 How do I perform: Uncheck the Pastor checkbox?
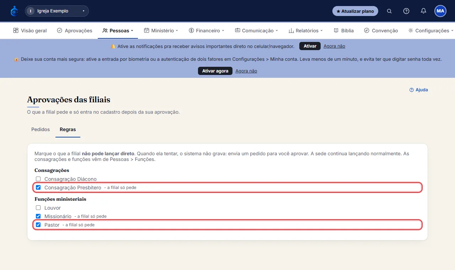click(x=38, y=225)
